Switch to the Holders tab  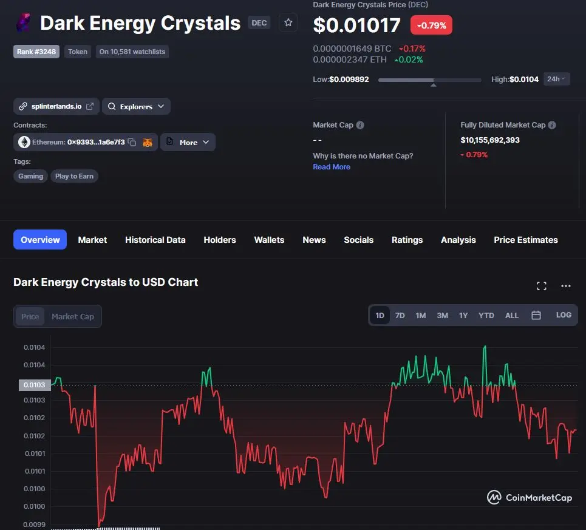coord(220,240)
